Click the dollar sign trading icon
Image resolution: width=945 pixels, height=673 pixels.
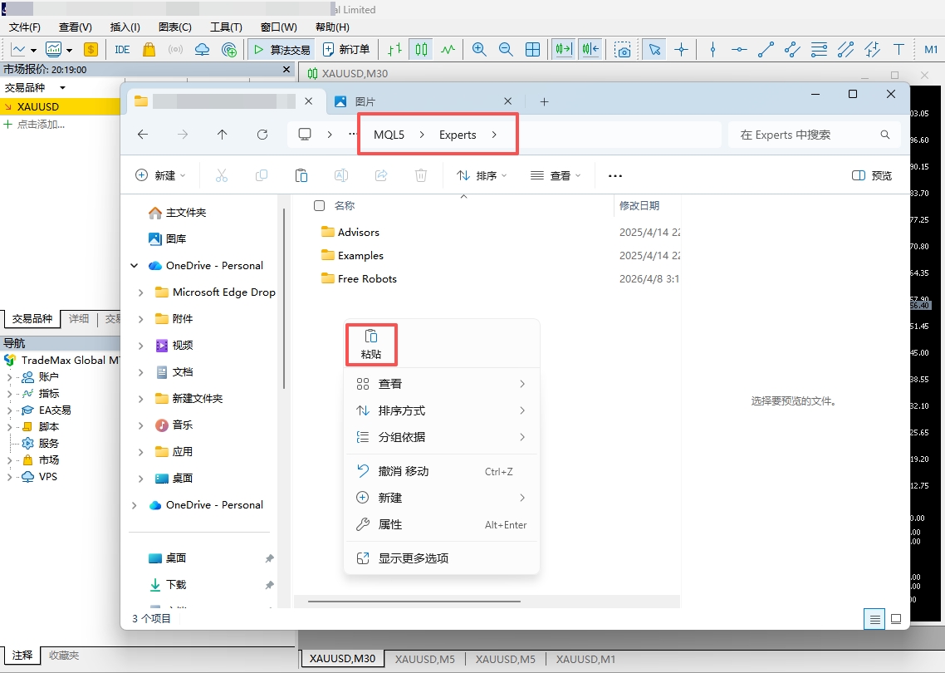click(x=91, y=50)
